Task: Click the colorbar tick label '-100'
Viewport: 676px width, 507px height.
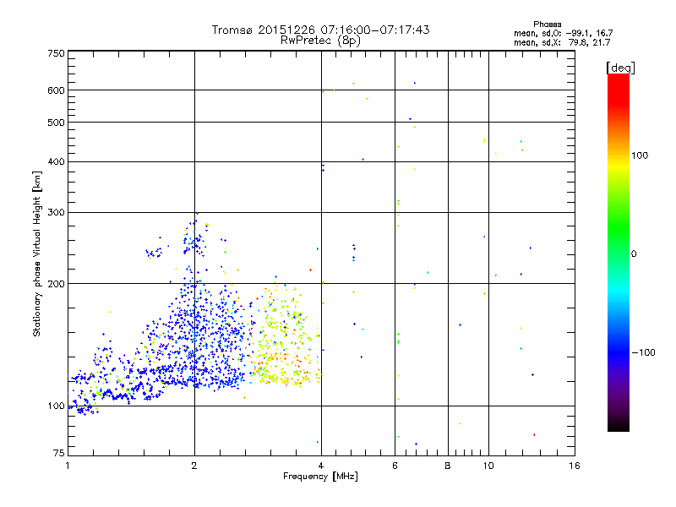Action: [643, 352]
